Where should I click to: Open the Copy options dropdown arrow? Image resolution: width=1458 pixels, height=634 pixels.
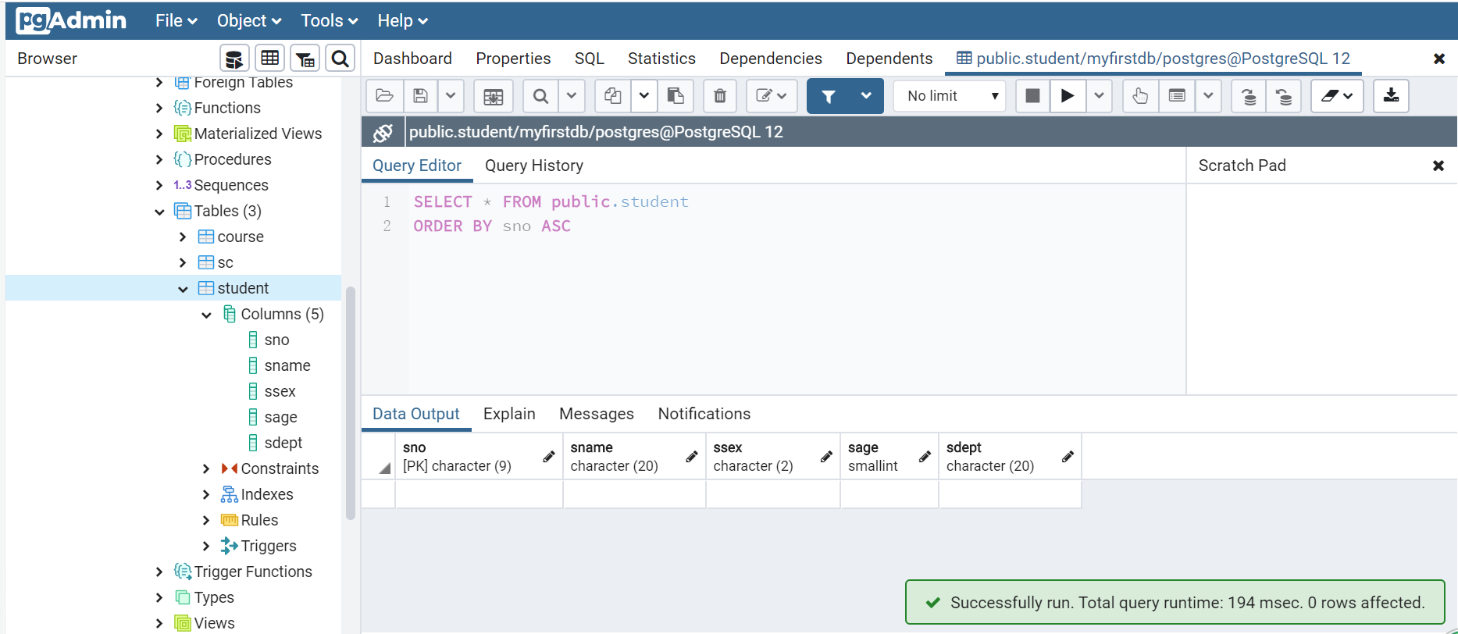[x=643, y=96]
